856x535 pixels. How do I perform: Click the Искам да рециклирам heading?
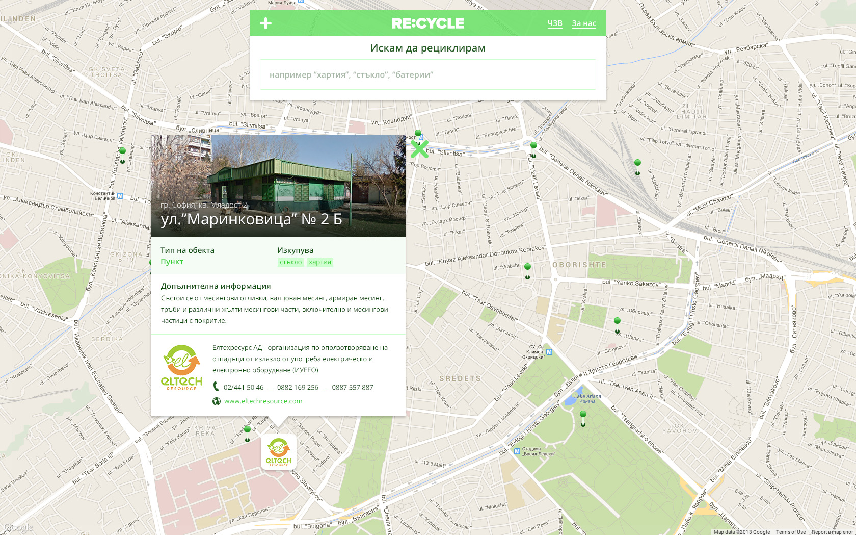pos(428,48)
